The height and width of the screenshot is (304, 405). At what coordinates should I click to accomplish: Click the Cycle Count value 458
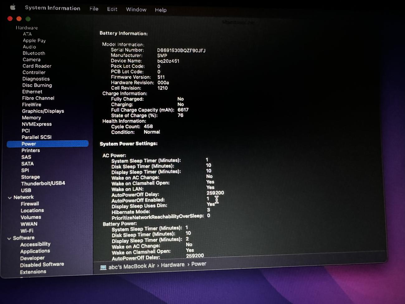pos(148,127)
